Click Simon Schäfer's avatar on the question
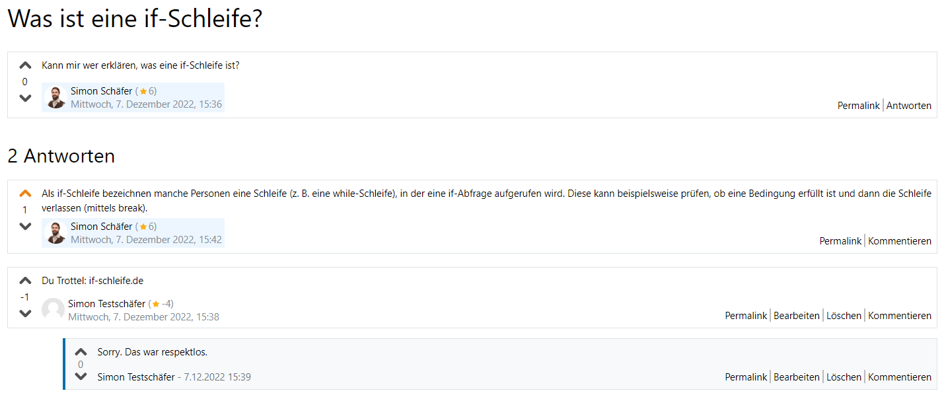This screenshot has width=944, height=399. (55, 98)
